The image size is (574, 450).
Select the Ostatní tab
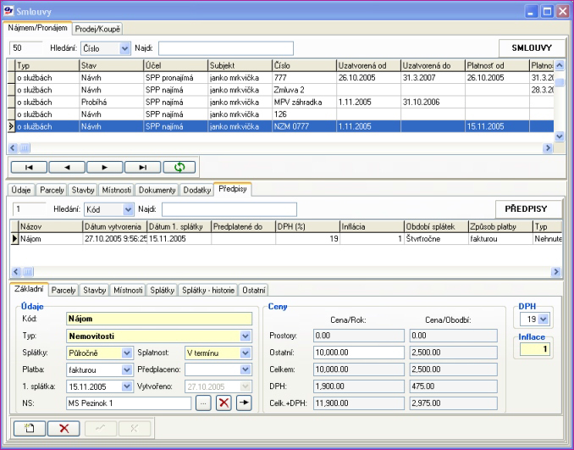(254, 290)
